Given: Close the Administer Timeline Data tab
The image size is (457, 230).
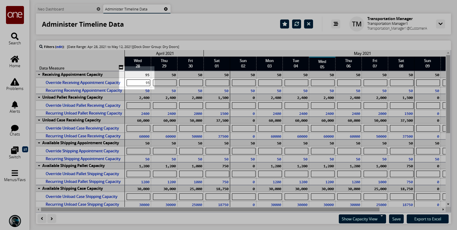Looking at the screenshot, I should [x=166, y=9].
